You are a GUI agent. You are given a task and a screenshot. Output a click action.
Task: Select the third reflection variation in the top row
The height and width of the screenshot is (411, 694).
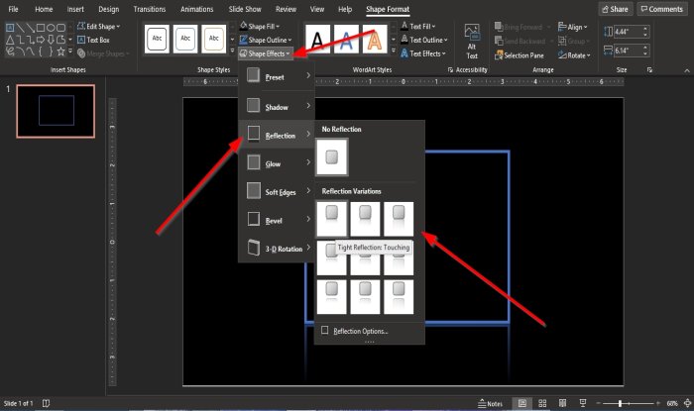[x=399, y=219]
